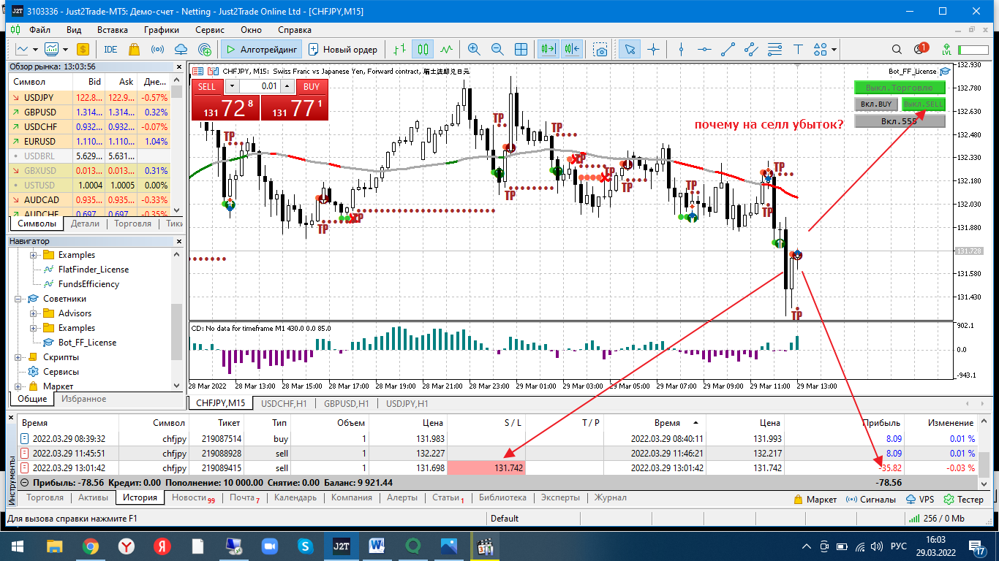This screenshot has width=999, height=561.
Task: Switch chart to candlestick mode
Action: click(423, 50)
